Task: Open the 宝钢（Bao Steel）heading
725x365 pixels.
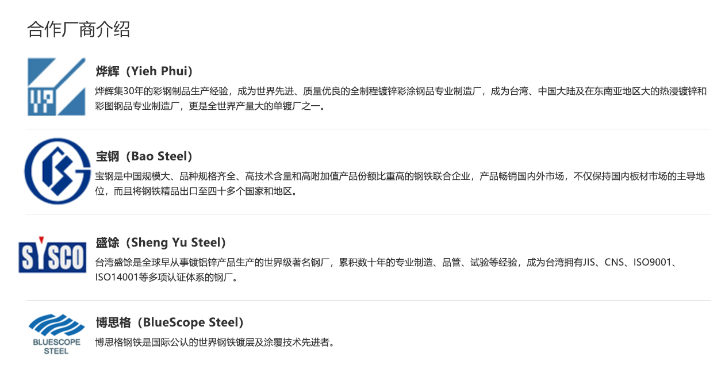Action: [144, 156]
